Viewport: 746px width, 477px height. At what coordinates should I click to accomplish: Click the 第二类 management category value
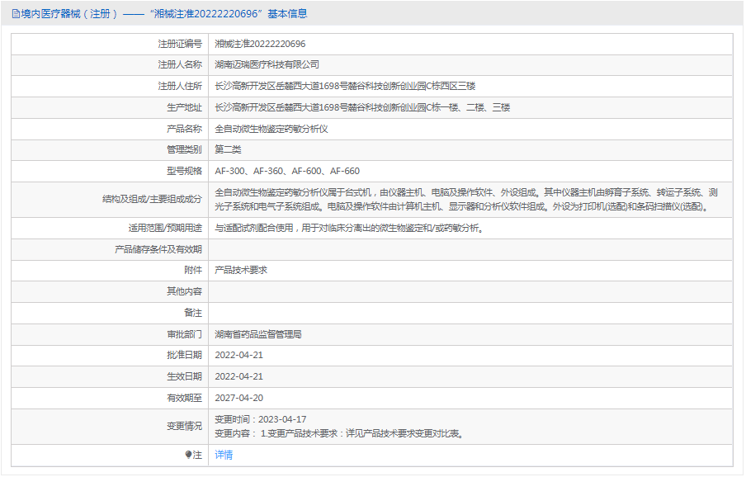[x=228, y=149]
